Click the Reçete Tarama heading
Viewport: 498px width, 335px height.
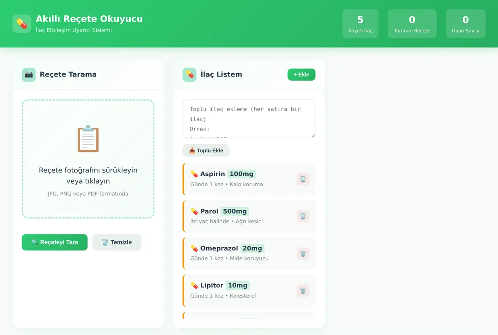click(x=68, y=74)
